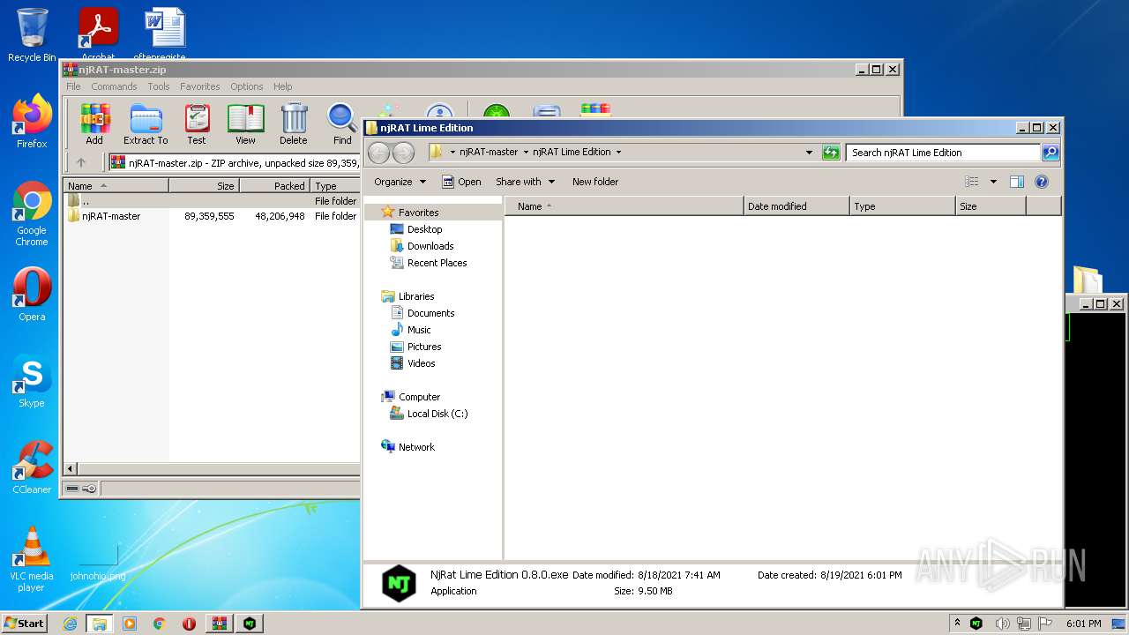This screenshot has width=1129, height=635.
Task: Select the Opera desktop shortcut
Action: (32, 295)
